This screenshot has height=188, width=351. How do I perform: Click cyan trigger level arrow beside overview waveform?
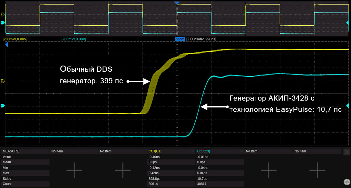[347, 22]
